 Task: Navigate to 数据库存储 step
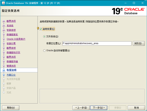12,62
